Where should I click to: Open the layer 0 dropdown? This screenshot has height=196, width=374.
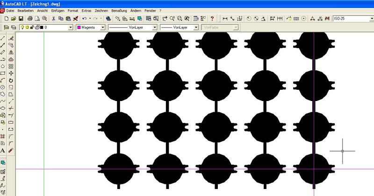(x=71, y=28)
